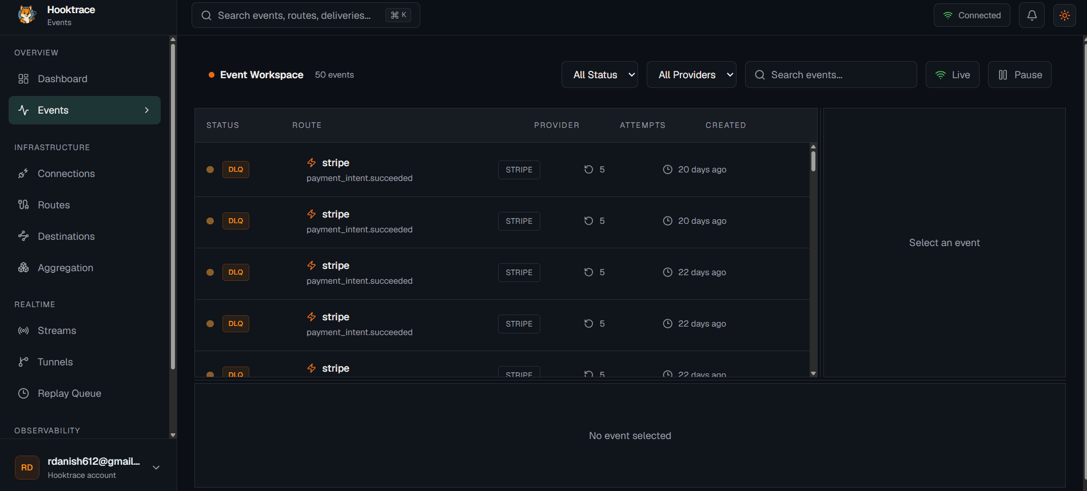The image size is (1087, 491).
Task: Click the Events activity pulse icon
Action: (23, 110)
